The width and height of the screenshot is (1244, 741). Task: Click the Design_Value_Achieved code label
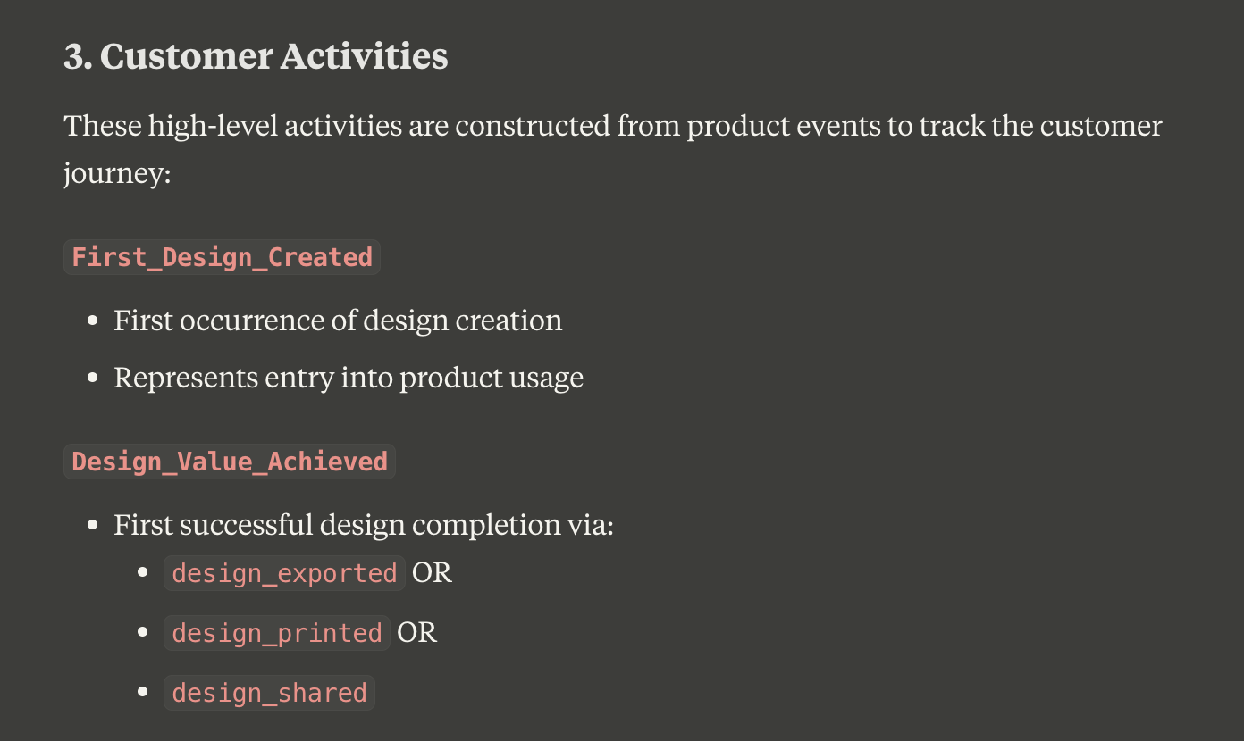point(230,462)
